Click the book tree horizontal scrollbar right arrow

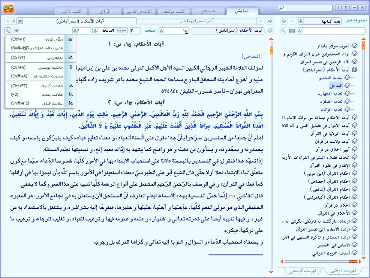[x=360, y=262]
